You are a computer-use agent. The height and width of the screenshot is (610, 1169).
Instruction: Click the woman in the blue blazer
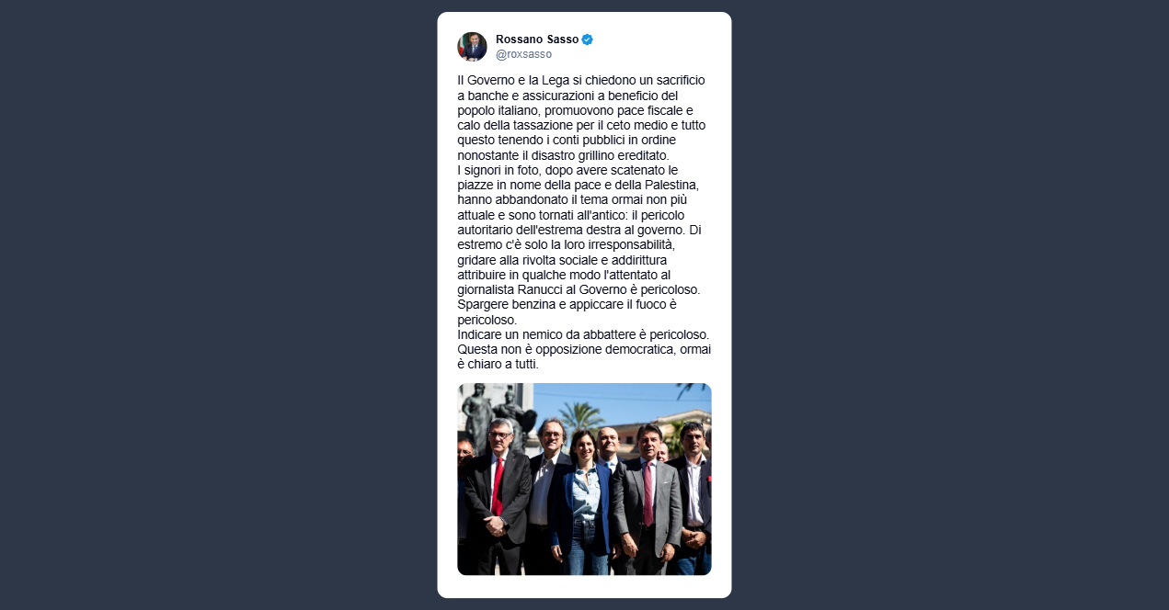click(580, 501)
